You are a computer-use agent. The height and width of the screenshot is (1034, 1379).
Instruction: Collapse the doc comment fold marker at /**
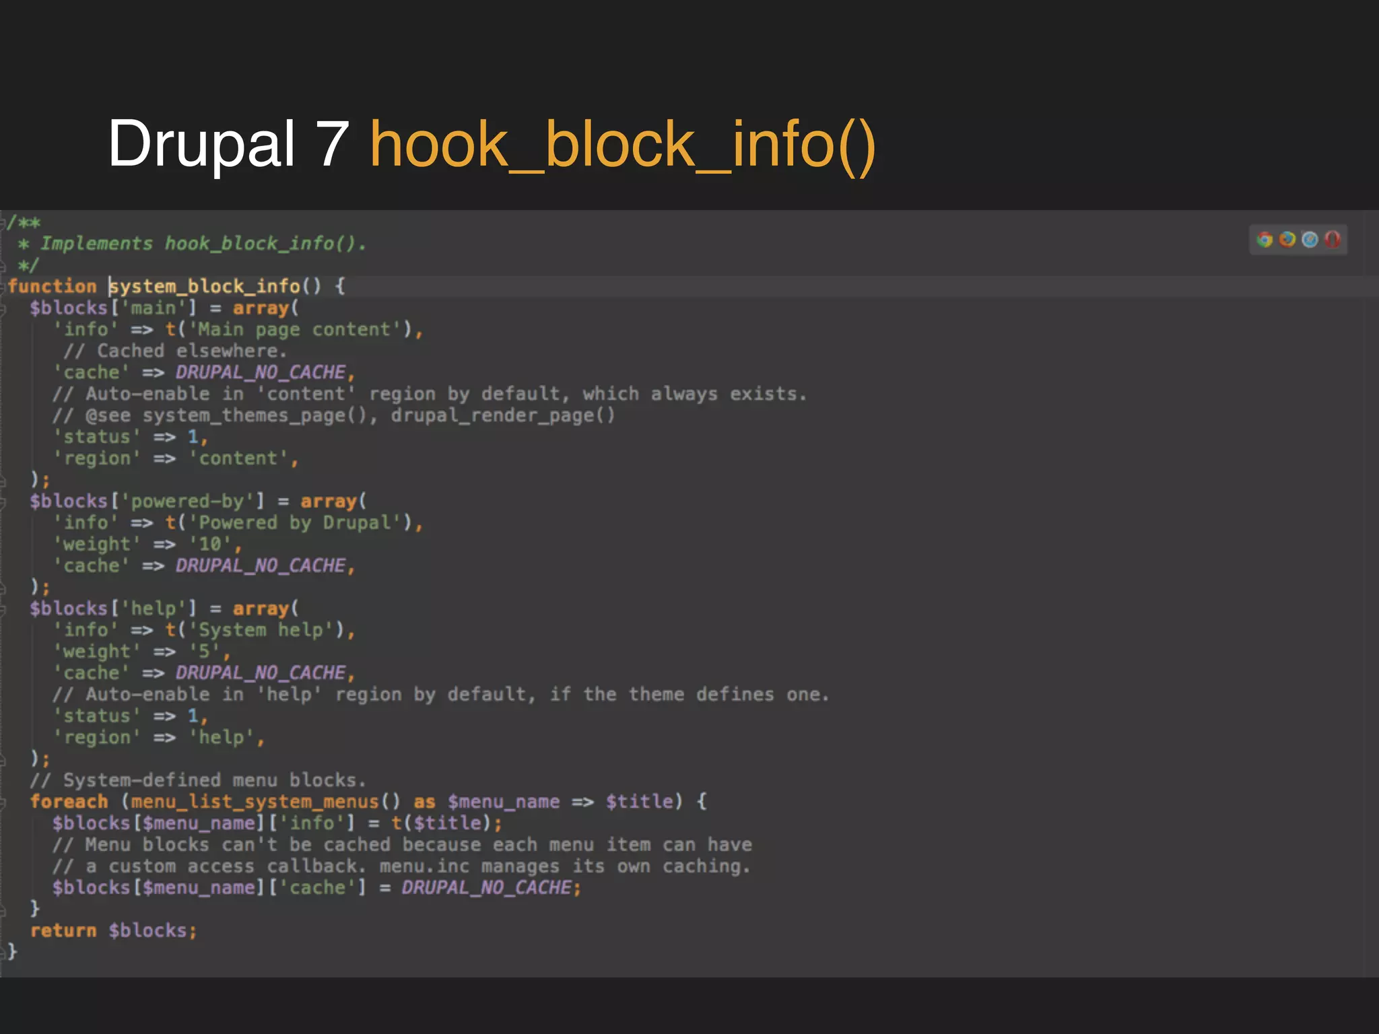click(x=3, y=222)
